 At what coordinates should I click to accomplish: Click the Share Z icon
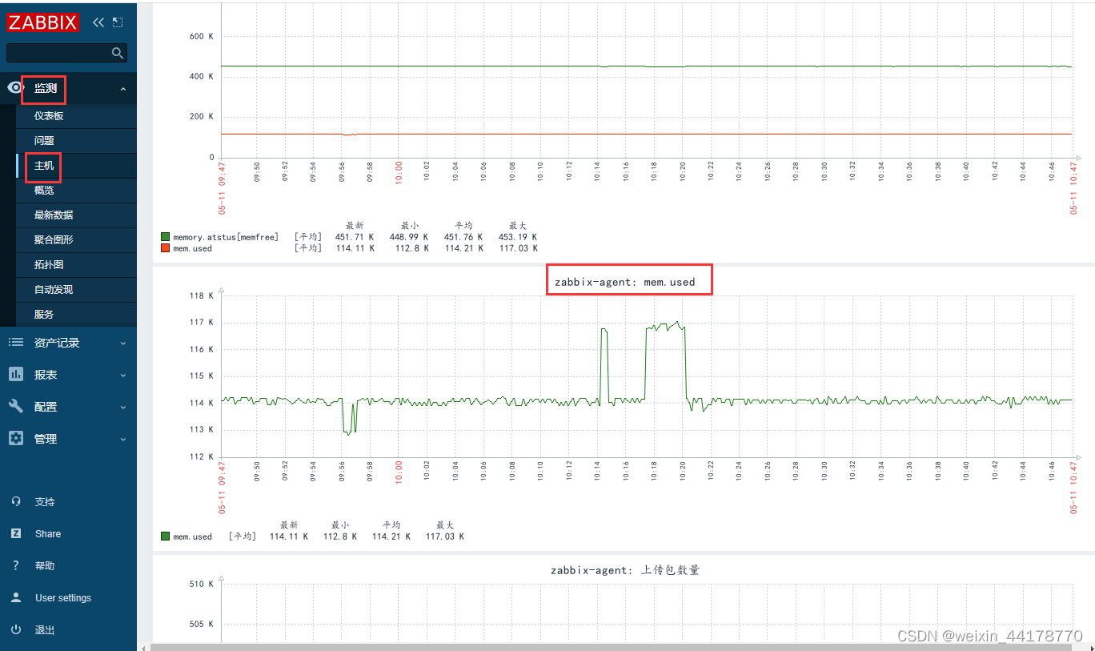tap(16, 533)
